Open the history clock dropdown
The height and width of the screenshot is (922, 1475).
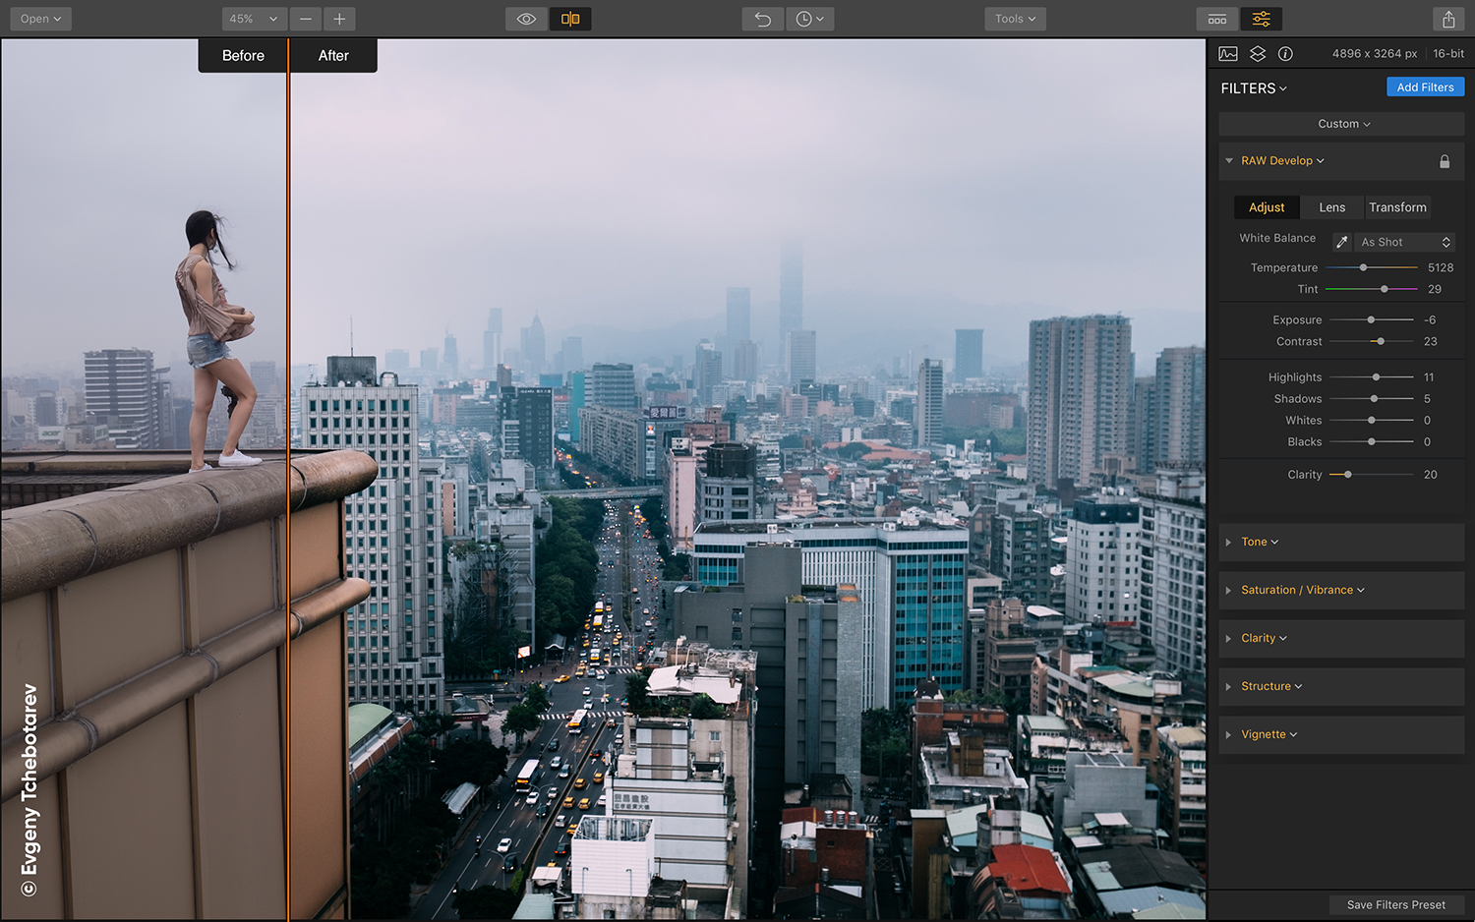[810, 19]
